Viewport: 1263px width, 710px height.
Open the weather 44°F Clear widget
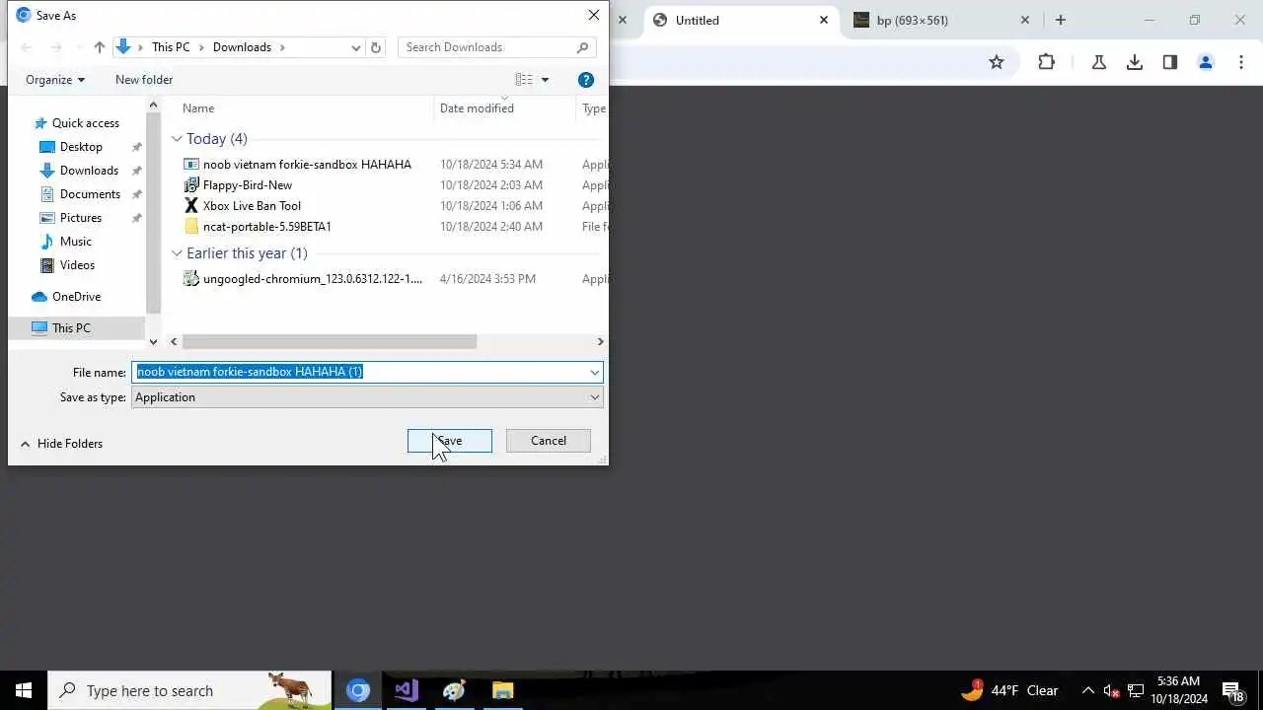[x=1009, y=690]
